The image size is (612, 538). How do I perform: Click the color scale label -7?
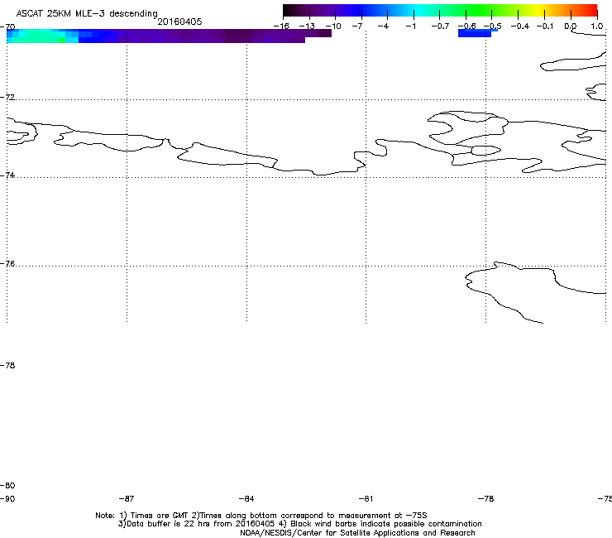click(x=357, y=26)
